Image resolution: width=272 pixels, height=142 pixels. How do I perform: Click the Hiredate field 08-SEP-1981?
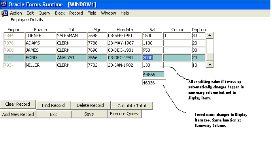[x=125, y=35]
